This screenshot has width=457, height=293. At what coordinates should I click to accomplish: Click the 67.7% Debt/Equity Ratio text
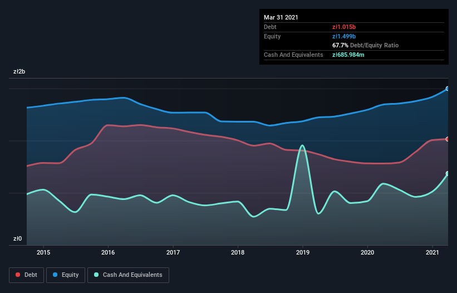point(366,45)
